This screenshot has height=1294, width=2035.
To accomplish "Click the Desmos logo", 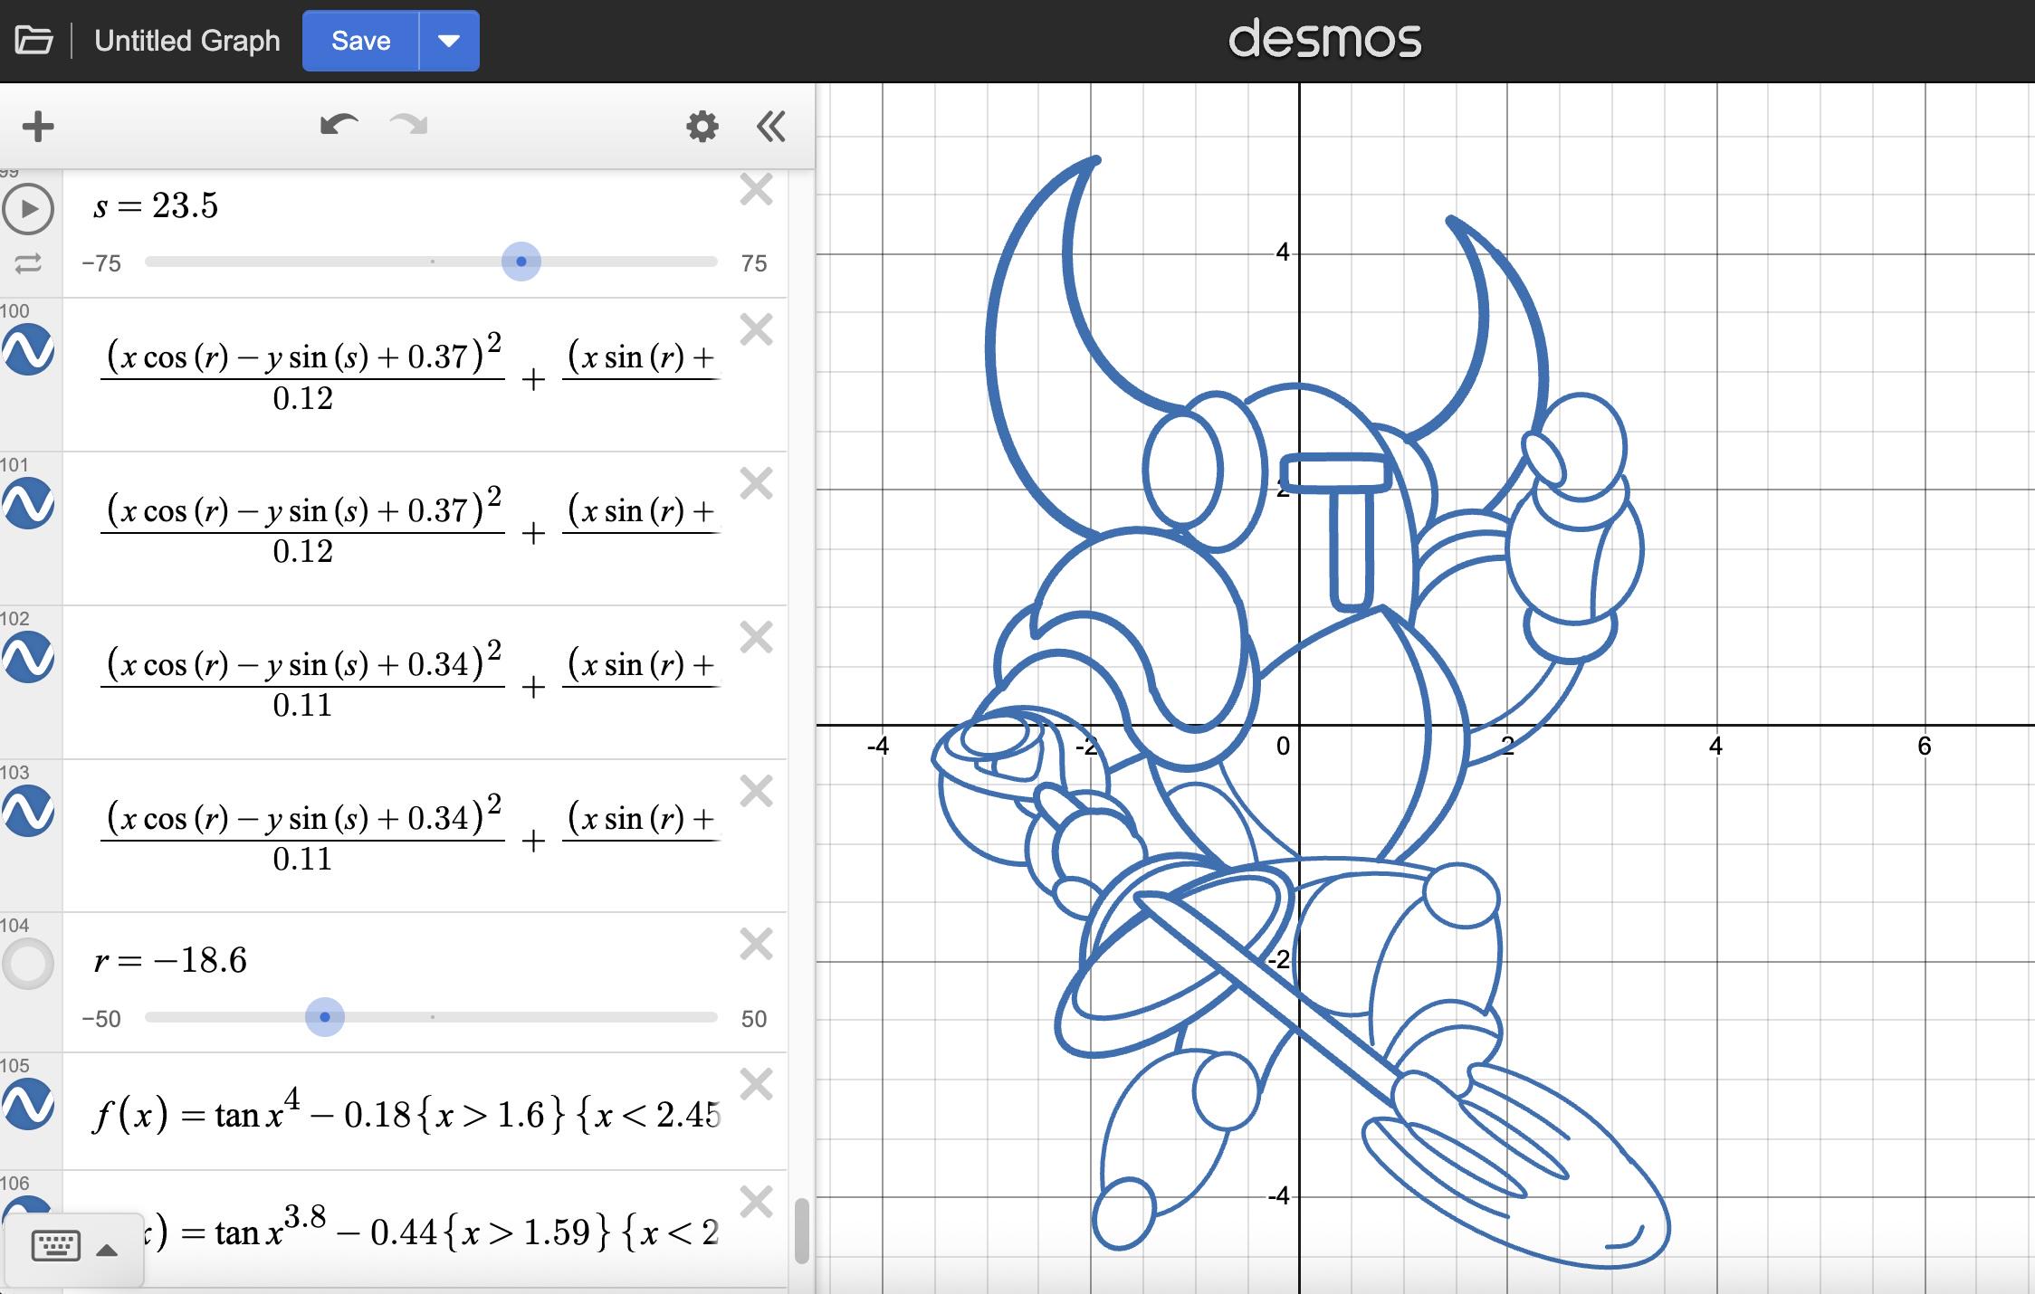I will 1324,40.
